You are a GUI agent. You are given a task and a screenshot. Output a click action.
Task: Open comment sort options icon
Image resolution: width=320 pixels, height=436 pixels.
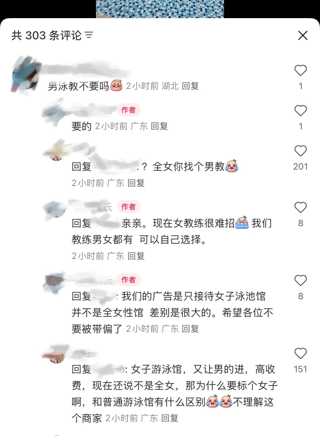(x=89, y=35)
